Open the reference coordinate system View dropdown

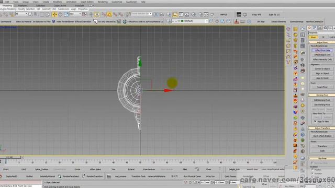tap(75, 14)
